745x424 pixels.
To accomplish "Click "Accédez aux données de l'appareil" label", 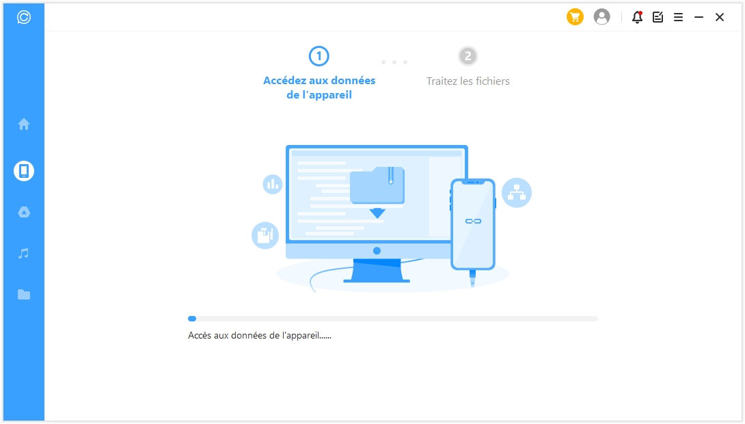I will point(319,88).
